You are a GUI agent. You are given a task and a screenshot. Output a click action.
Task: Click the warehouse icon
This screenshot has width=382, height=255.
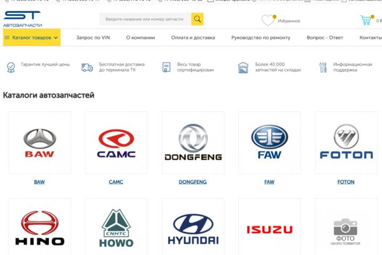pyautogui.click(x=243, y=68)
